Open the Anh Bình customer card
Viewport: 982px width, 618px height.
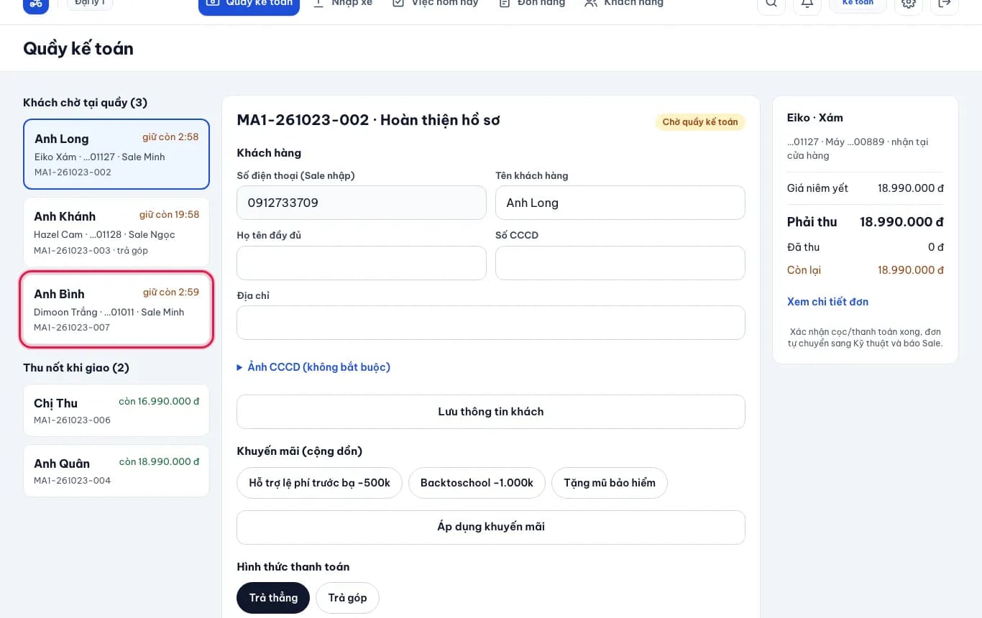point(116,310)
